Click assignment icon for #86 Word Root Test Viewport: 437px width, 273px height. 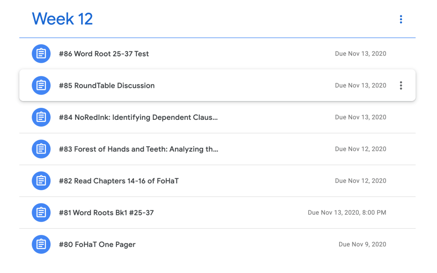point(41,54)
